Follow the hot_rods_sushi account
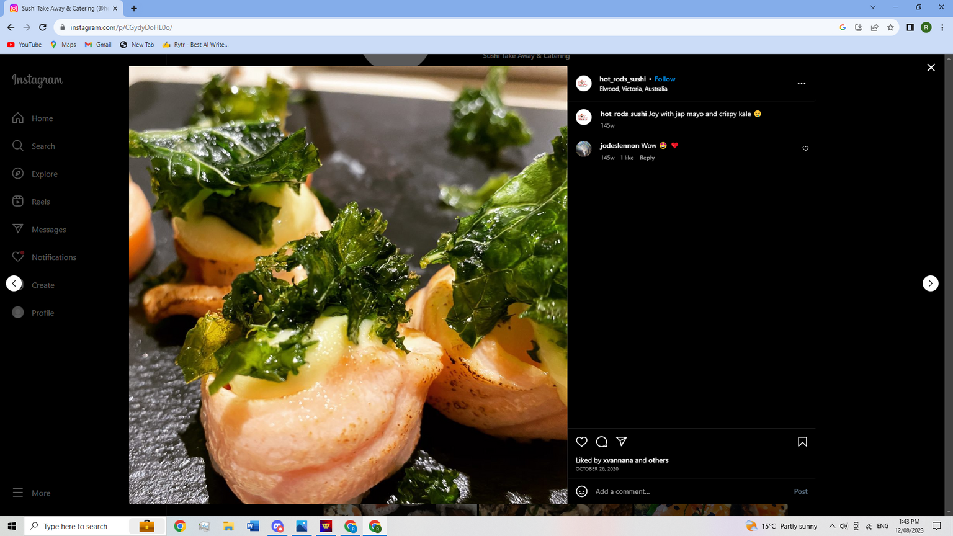This screenshot has height=536, width=953. point(664,79)
